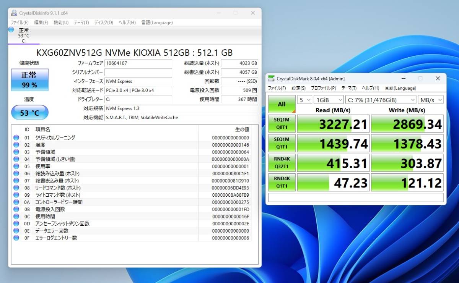Open CrystalDiskInfo 言語(Language) menu
Screen dimensions: 459x283
[x=157, y=23]
